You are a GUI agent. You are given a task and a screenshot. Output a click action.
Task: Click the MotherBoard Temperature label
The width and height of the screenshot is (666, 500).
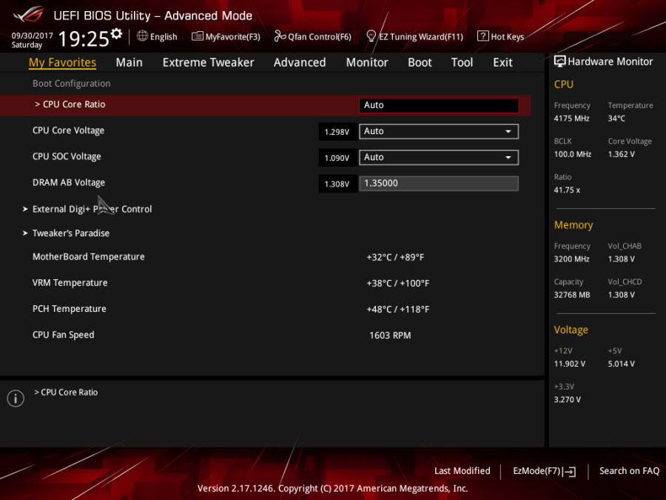click(x=88, y=257)
